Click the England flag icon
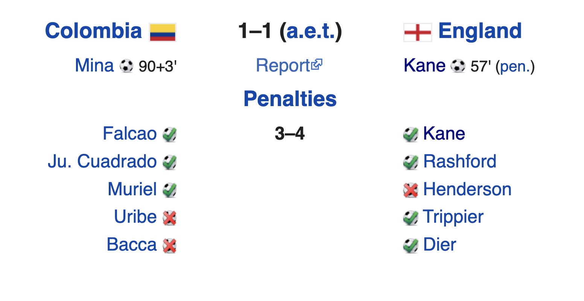This screenshot has width=584, height=301. (417, 32)
